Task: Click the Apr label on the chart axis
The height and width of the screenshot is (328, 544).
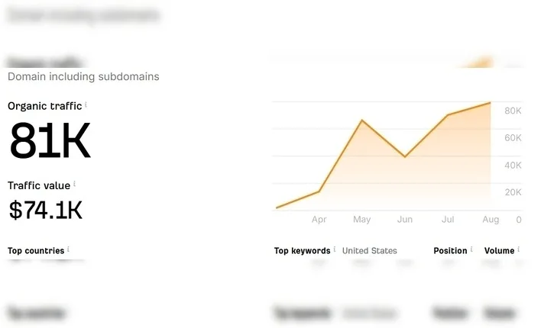Action: click(319, 220)
